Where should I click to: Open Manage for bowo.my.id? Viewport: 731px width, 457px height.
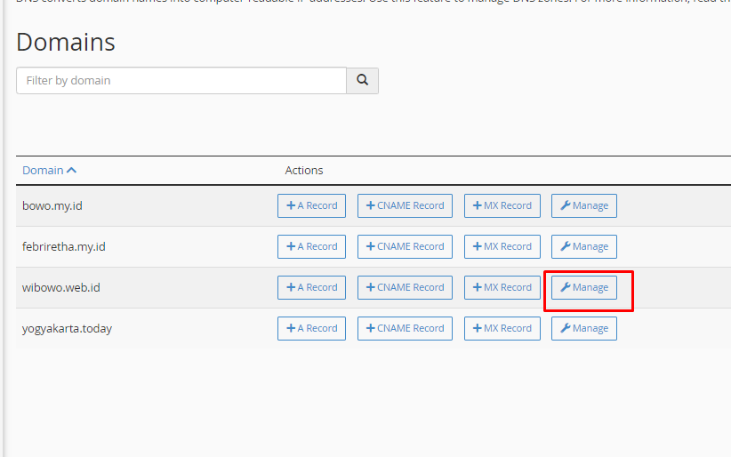click(x=583, y=205)
